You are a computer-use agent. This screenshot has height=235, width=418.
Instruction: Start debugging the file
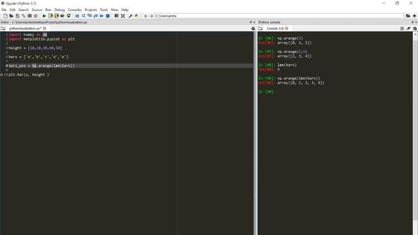[77, 16]
